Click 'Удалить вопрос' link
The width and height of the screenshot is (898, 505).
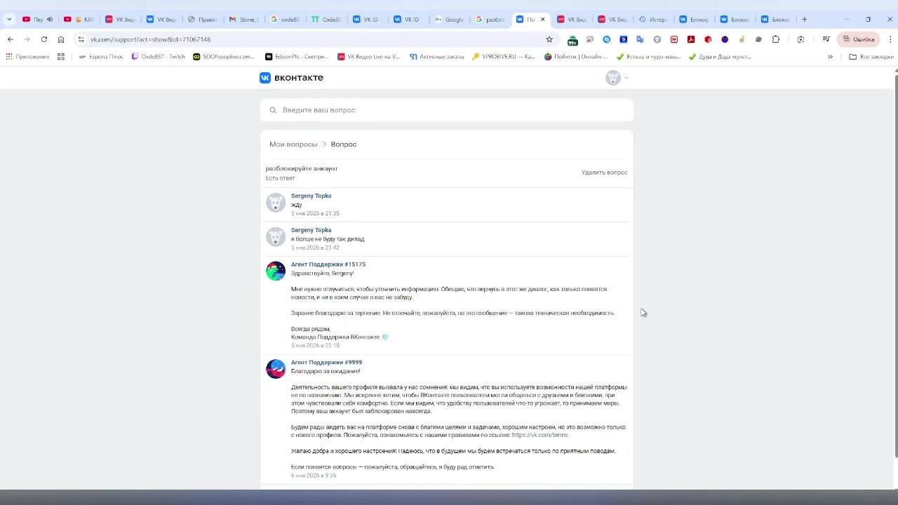[604, 173]
